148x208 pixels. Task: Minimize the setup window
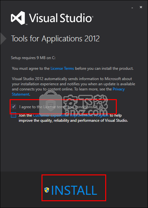[132, 7]
